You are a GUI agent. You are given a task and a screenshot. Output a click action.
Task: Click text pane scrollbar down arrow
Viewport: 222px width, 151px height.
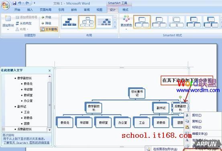[x=49, y=130]
